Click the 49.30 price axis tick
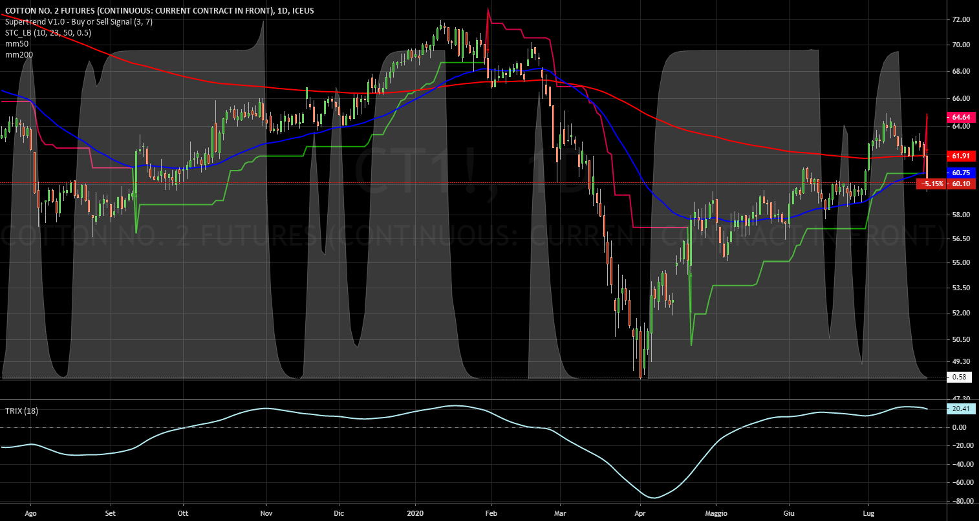Screen dimensions: 979x521 click(960, 361)
